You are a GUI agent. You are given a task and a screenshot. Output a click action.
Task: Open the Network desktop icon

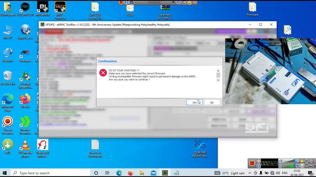click(8, 55)
